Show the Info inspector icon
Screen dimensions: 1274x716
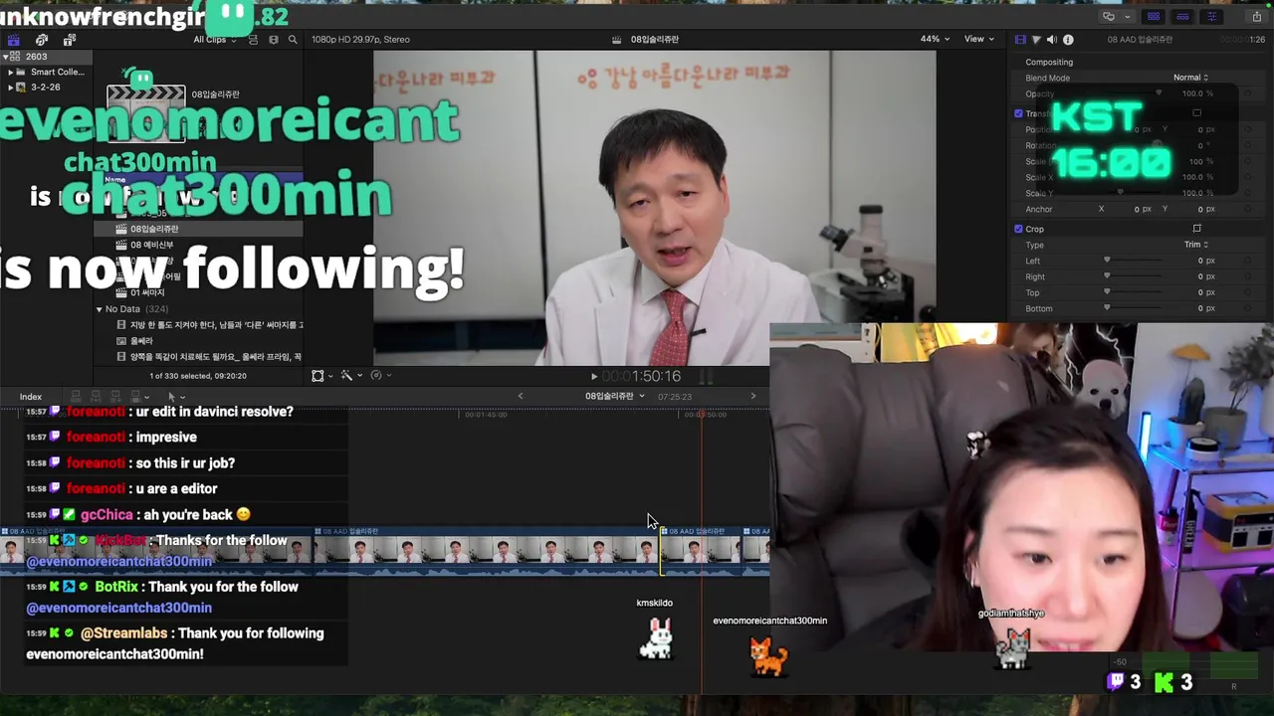(1068, 40)
